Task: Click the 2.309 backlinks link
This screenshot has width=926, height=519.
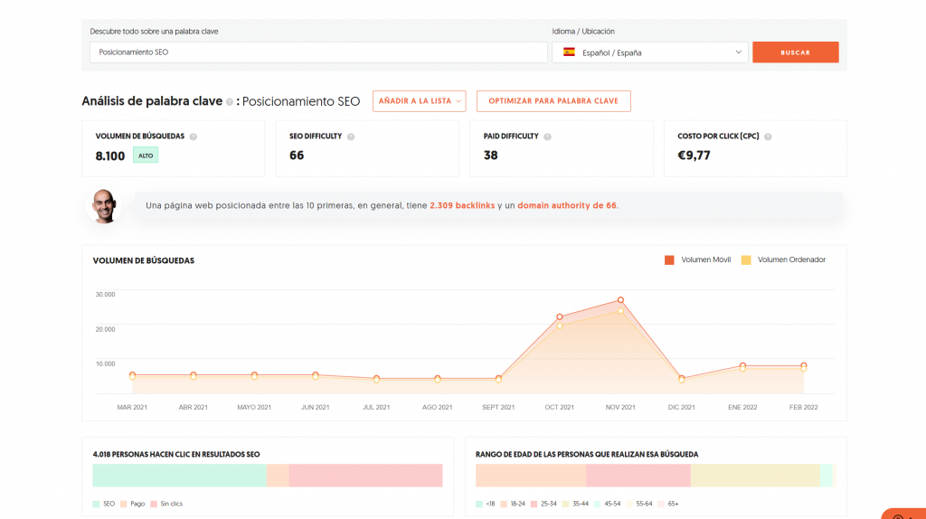Action: (462, 205)
